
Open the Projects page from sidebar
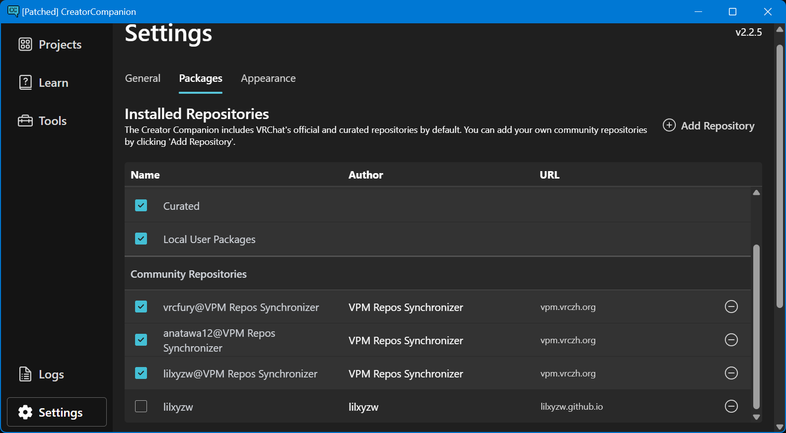50,45
